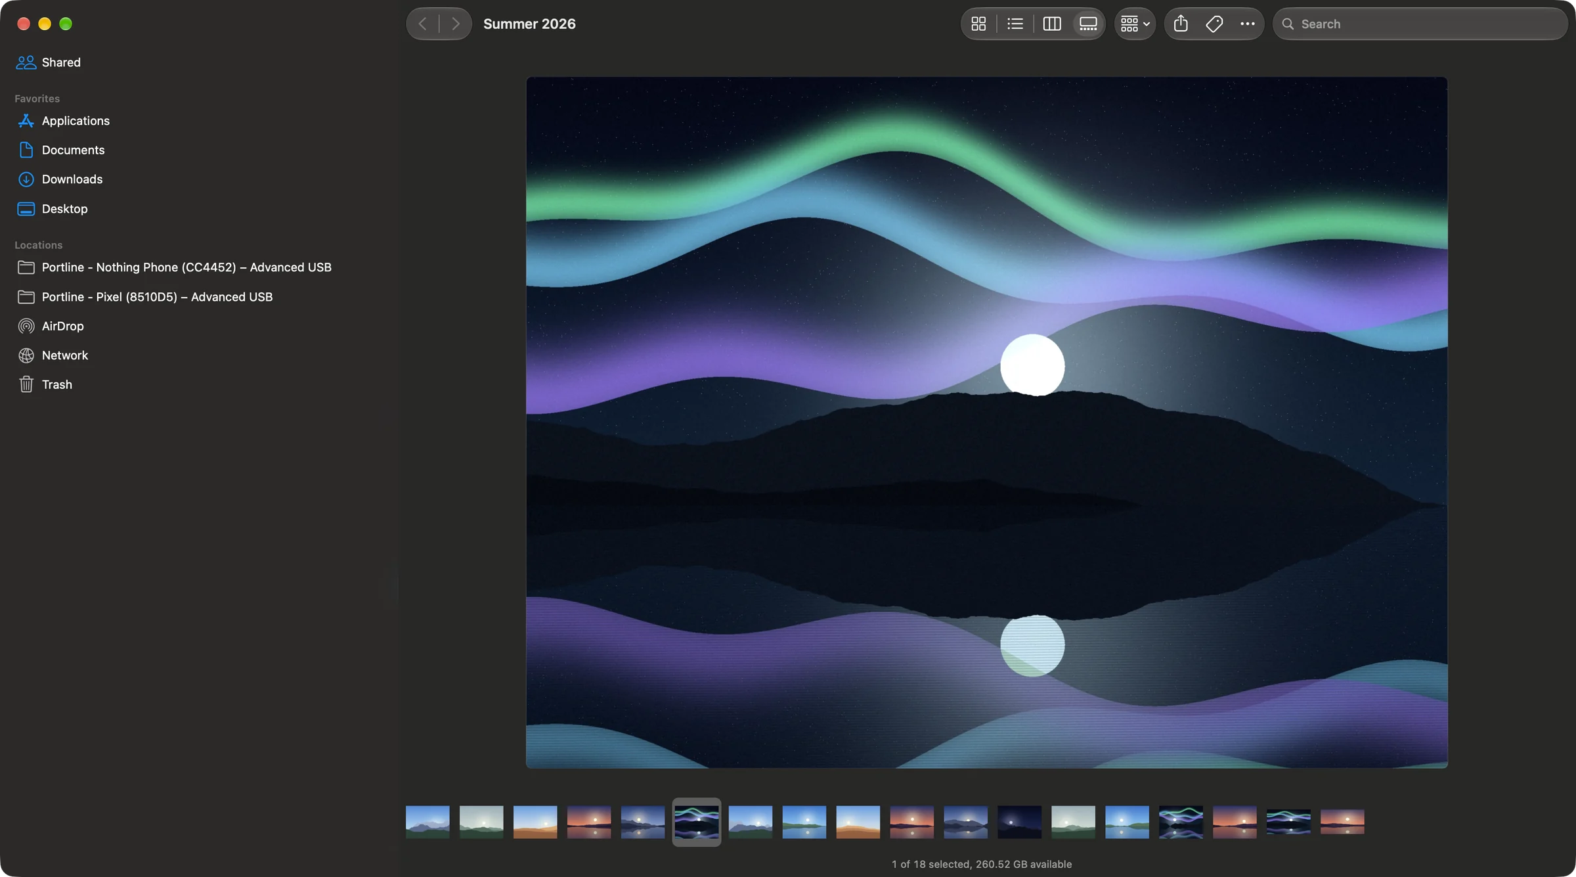The width and height of the screenshot is (1576, 877).
Task: Click the Share toolbar icon
Action: coord(1181,24)
